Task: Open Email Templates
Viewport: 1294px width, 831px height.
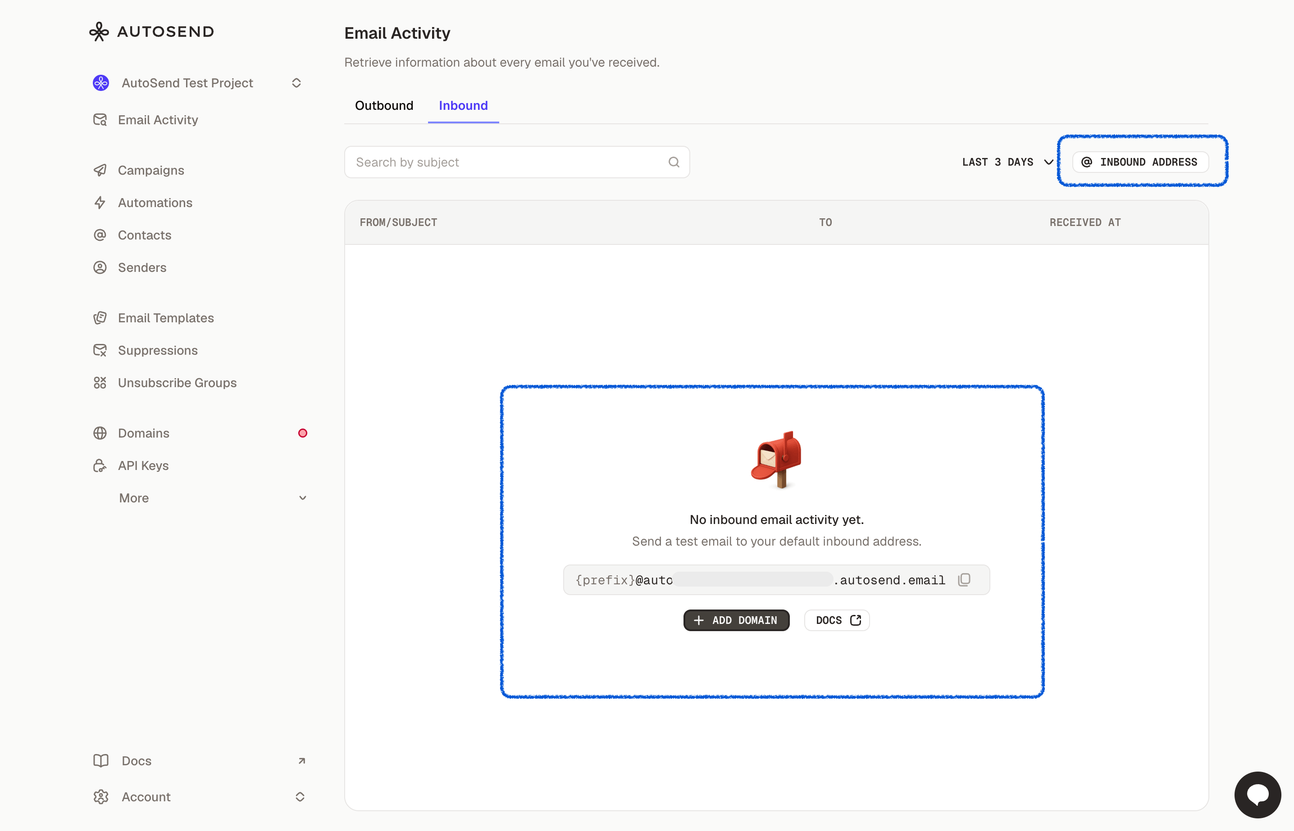Action: pyautogui.click(x=166, y=318)
